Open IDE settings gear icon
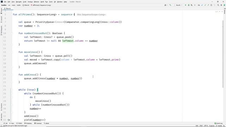This screenshot has height=127, width=226. [221, 5]
